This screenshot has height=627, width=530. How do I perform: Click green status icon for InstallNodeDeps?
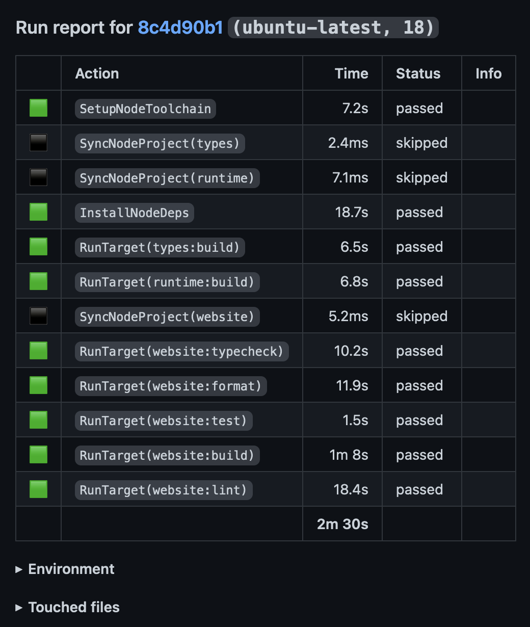tap(38, 212)
